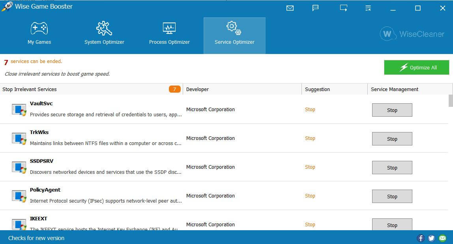This screenshot has width=453, height=244.
Task: Click the PolicyAgent service icon
Action: pyautogui.click(x=19, y=196)
